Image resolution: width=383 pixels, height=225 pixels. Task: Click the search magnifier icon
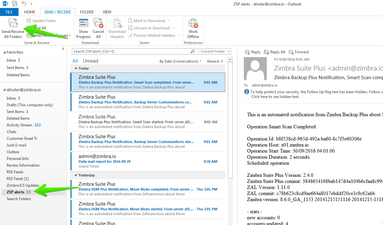pyautogui.click(x=193, y=51)
